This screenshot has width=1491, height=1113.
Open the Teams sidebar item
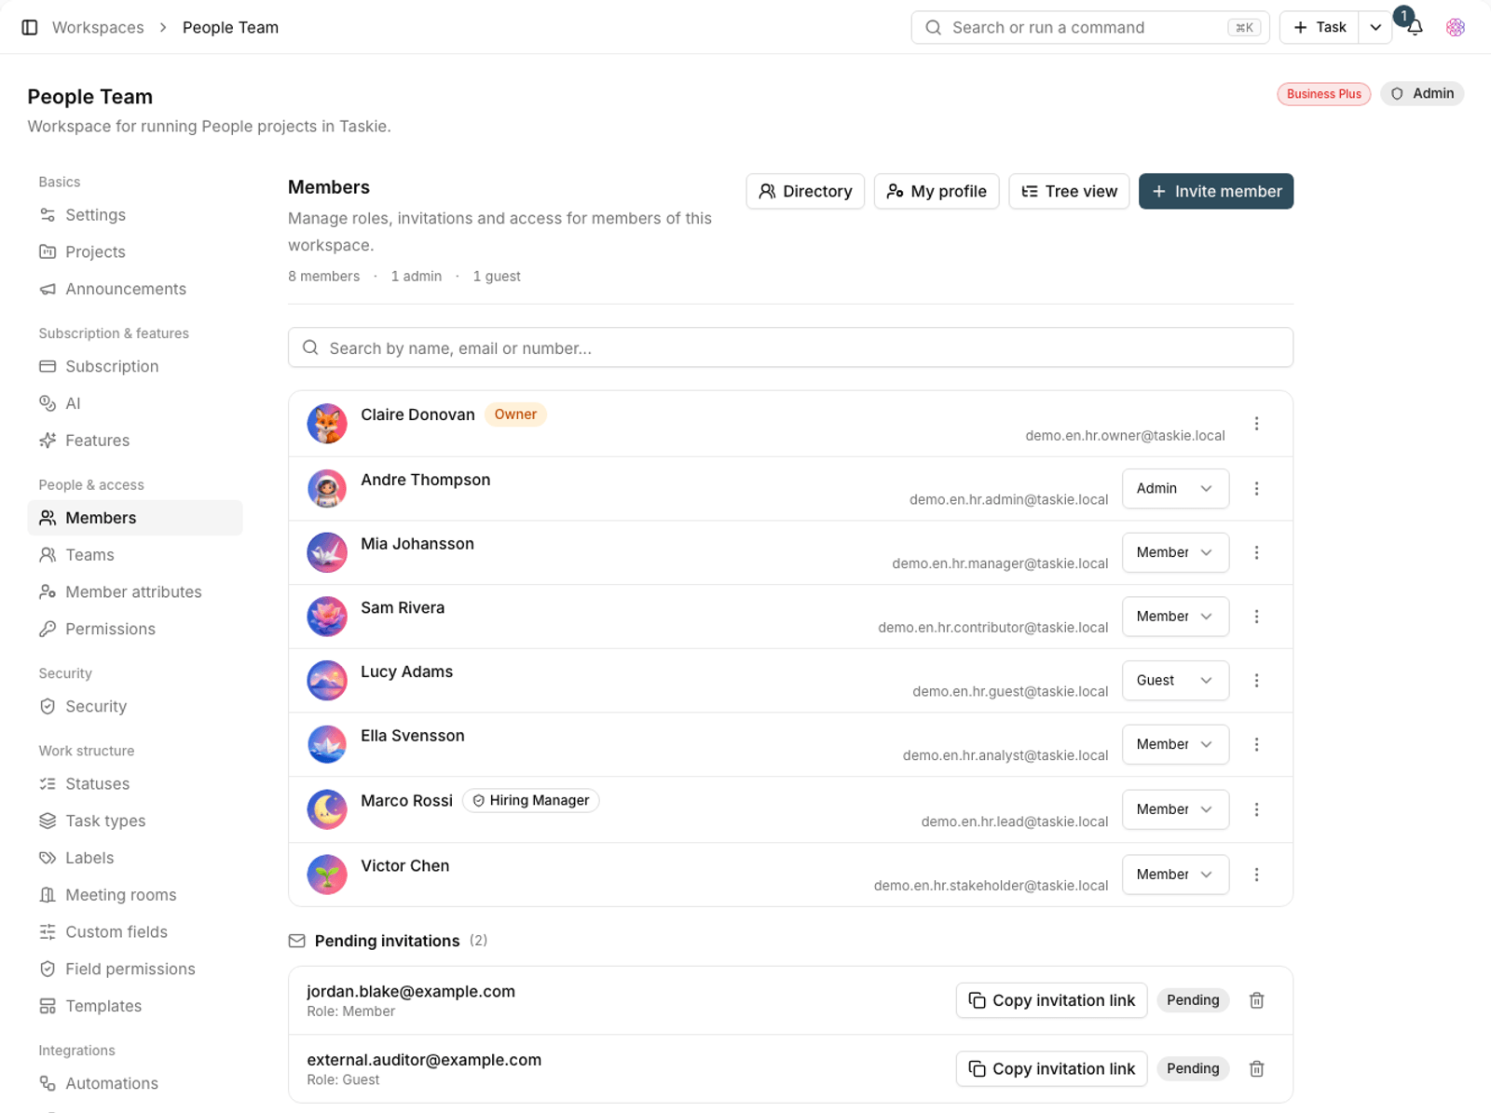135,555
